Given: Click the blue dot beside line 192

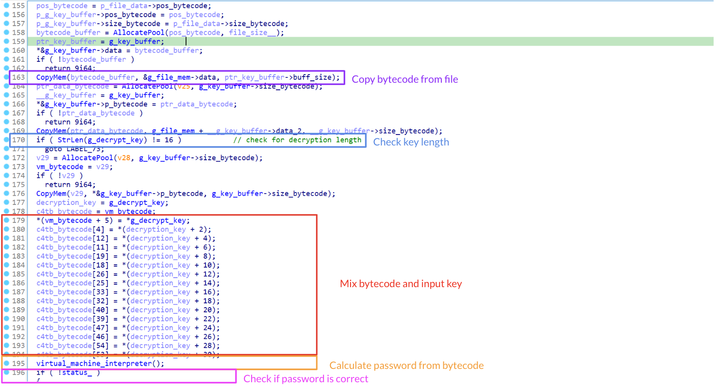Looking at the screenshot, I should pyautogui.click(x=7, y=337).
